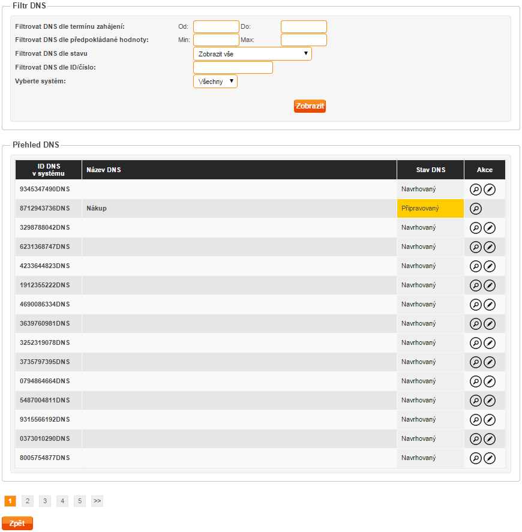The image size is (522, 532).
Task: Edit DNS 3252319078DNS
Action: (x=490, y=343)
